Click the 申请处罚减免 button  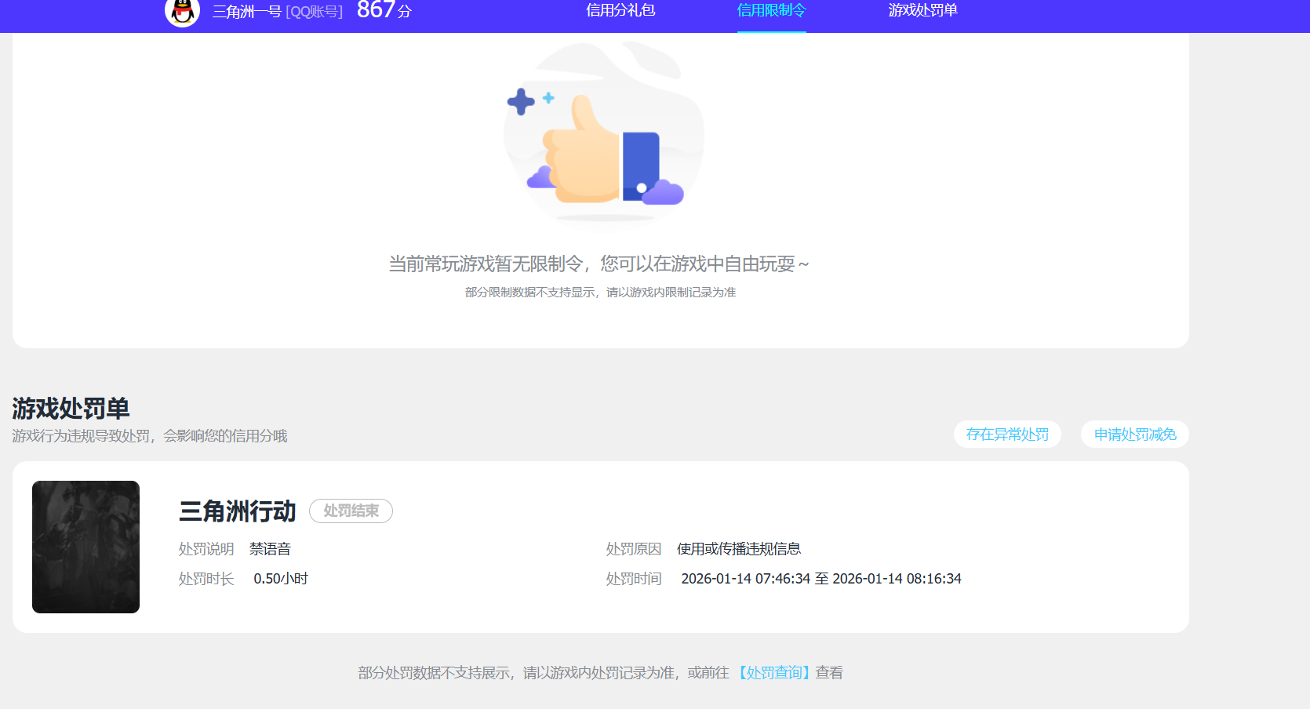click(x=1135, y=434)
